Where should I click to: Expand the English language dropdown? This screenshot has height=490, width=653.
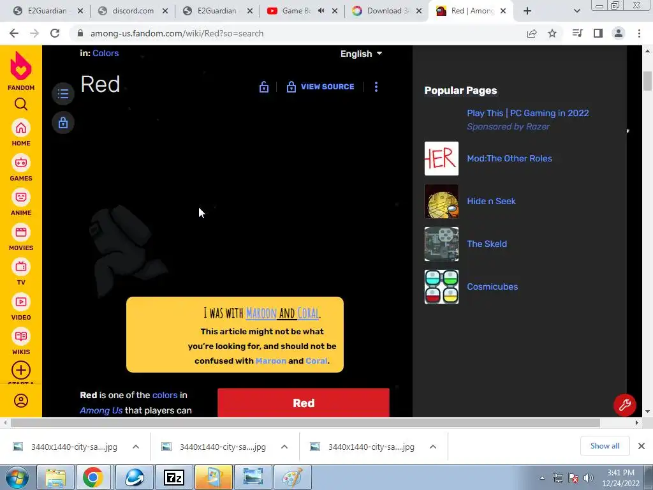pos(361,54)
